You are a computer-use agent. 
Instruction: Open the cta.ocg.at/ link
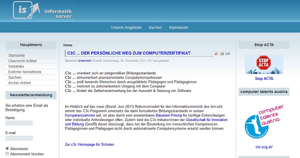[264, 147]
